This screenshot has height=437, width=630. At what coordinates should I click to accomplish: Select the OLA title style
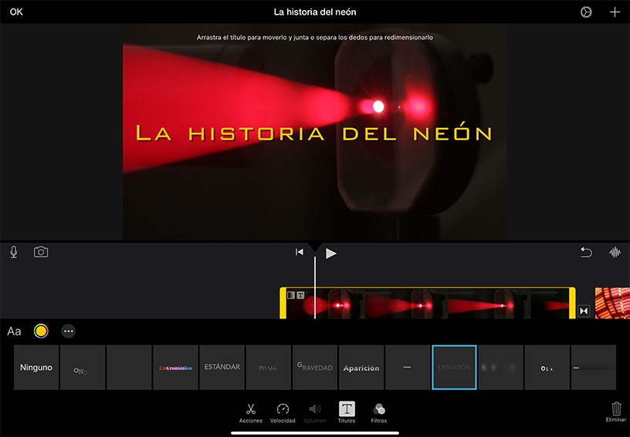(x=547, y=367)
